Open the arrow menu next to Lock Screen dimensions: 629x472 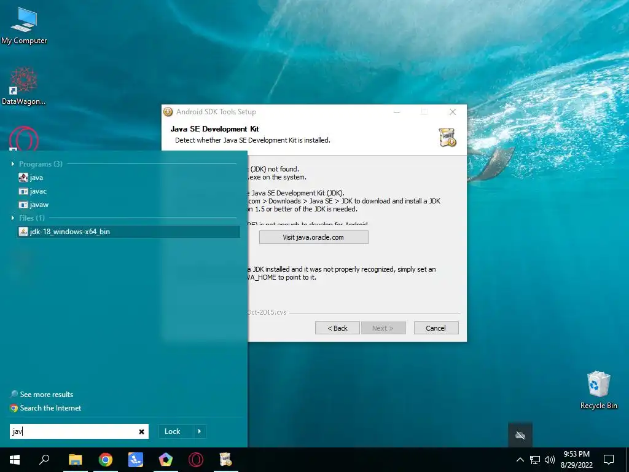click(x=200, y=431)
